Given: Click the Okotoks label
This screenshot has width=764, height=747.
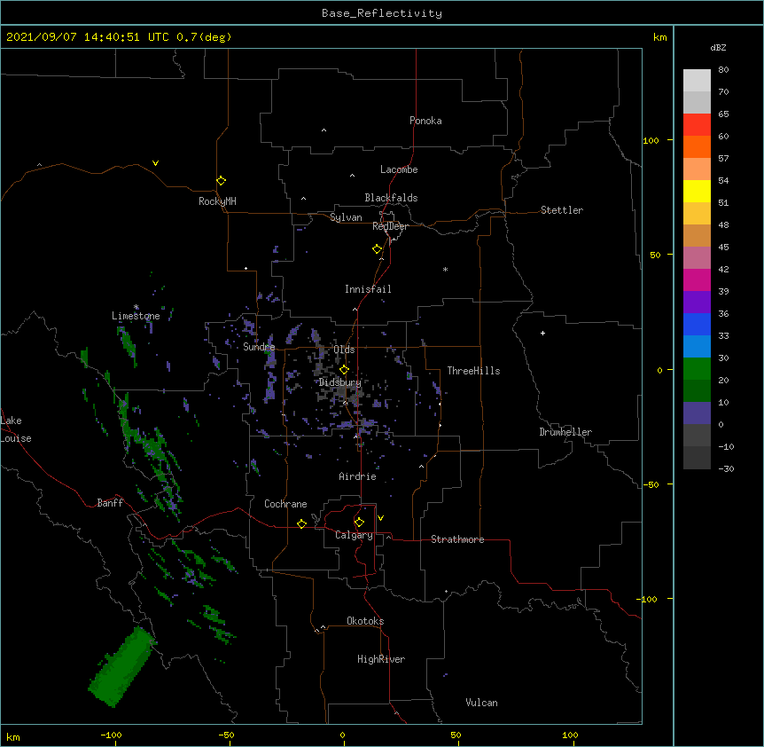Looking at the screenshot, I should 365,621.
